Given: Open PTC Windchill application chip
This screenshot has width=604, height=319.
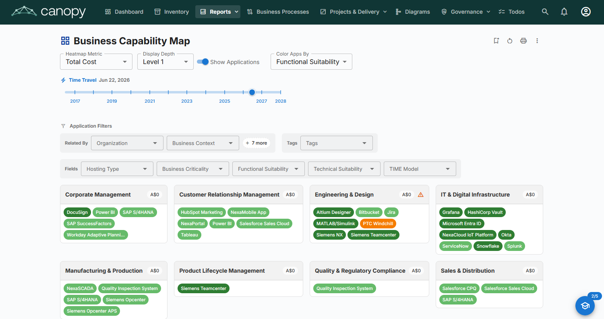Looking at the screenshot, I should coord(378,224).
